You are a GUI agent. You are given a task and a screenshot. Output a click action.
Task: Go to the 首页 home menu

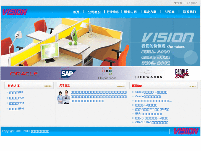pyautogui.click(x=76, y=12)
